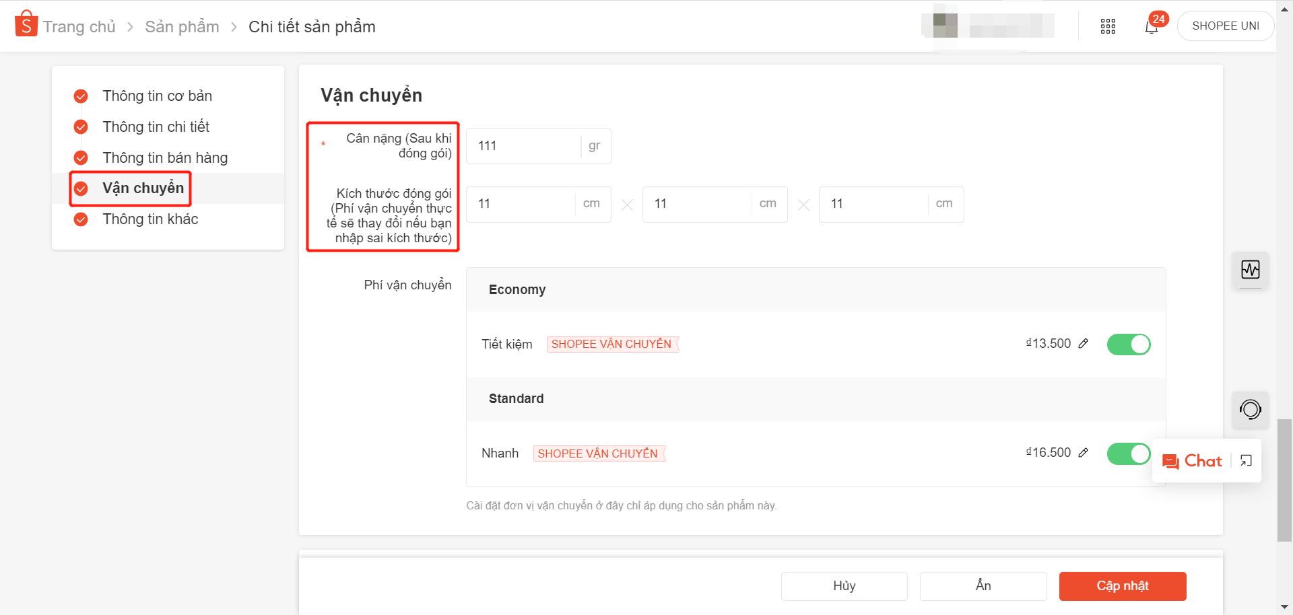
Task: Edit the Nhanh shipping fee pencil icon
Action: point(1083,453)
